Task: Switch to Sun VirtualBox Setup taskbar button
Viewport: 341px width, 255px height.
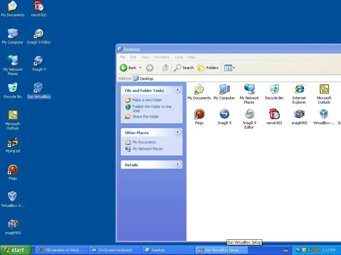Action: point(221,250)
